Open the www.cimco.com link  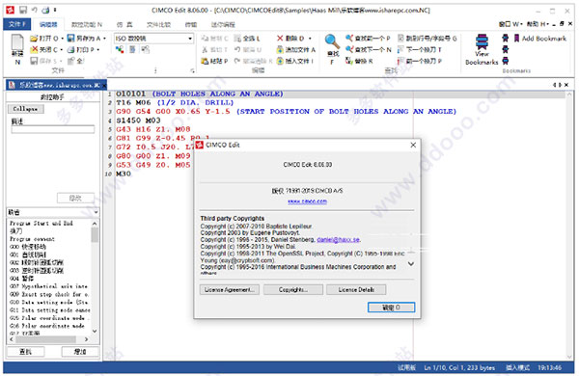(x=307, y=201)
